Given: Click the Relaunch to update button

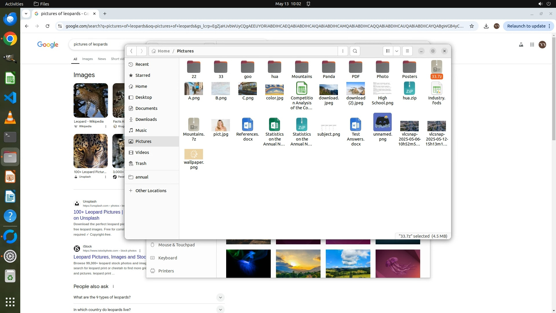Looking at the screenshot, I should [526, 26].
